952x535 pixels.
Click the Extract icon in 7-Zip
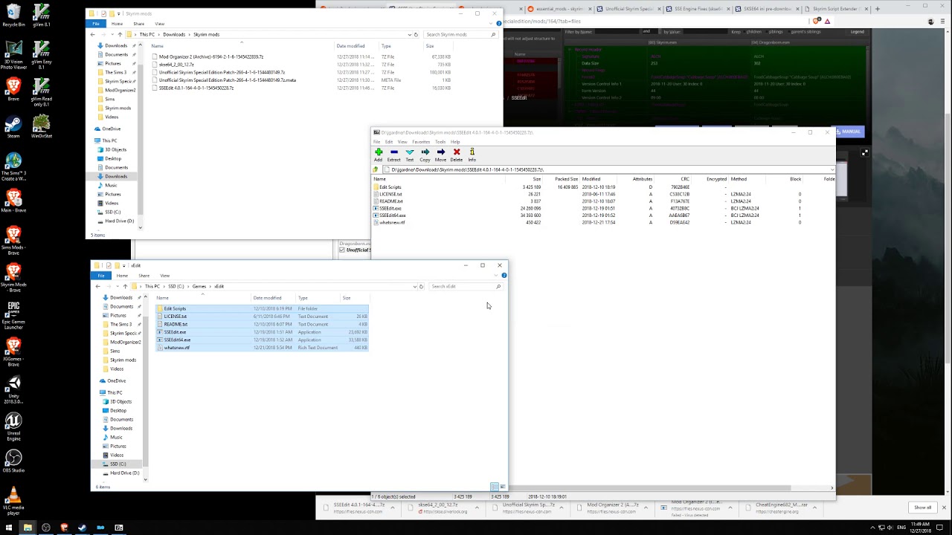tap(393, 155)
